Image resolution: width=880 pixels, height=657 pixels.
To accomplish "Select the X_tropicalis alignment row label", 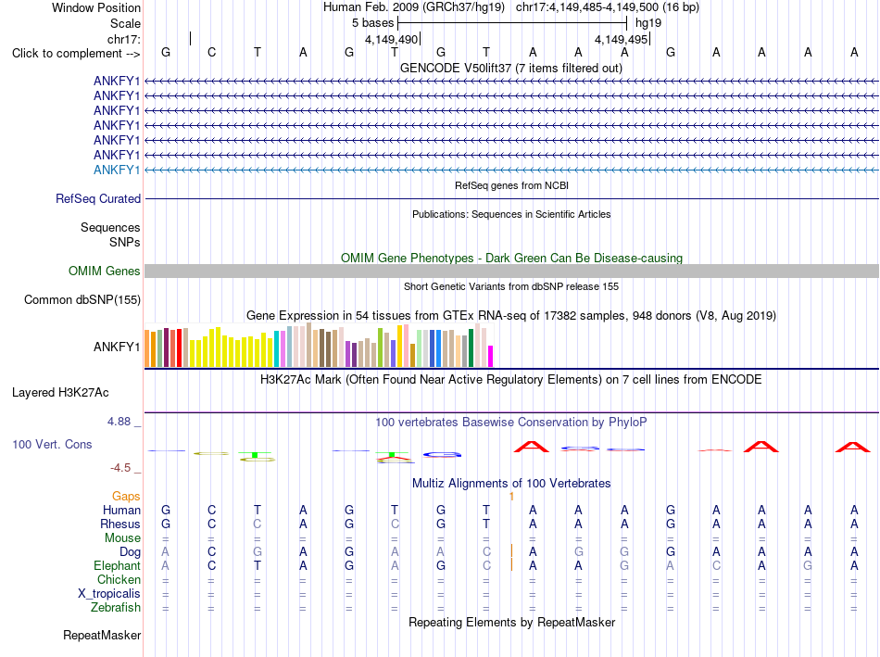I will [109, 594].
